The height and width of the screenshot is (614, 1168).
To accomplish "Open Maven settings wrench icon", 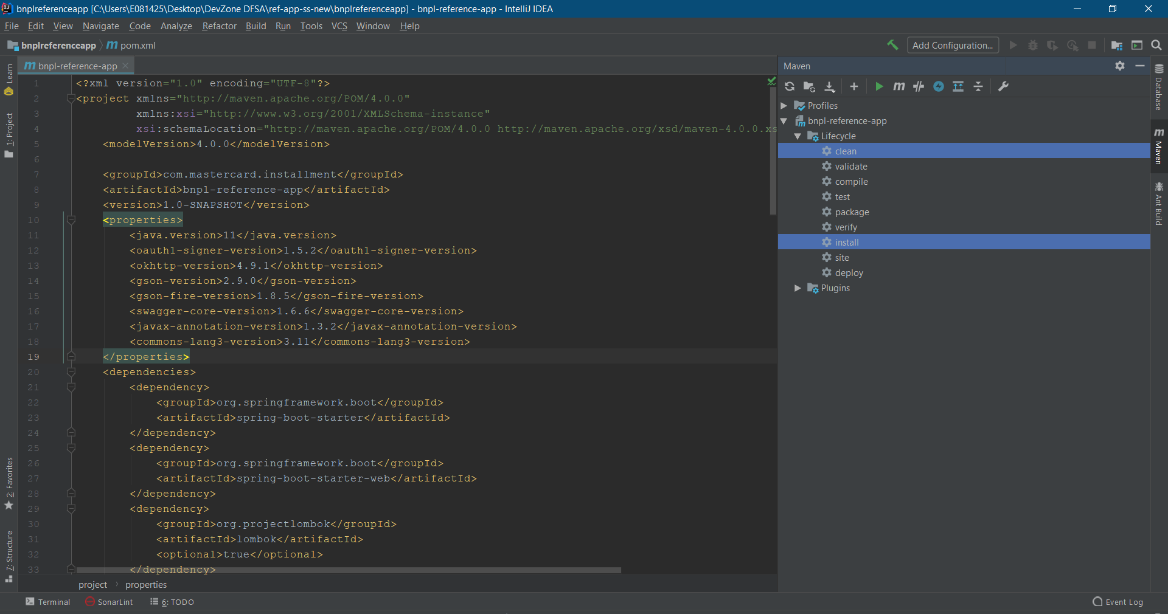I will pyautogui.click(x=1003, y=86).
